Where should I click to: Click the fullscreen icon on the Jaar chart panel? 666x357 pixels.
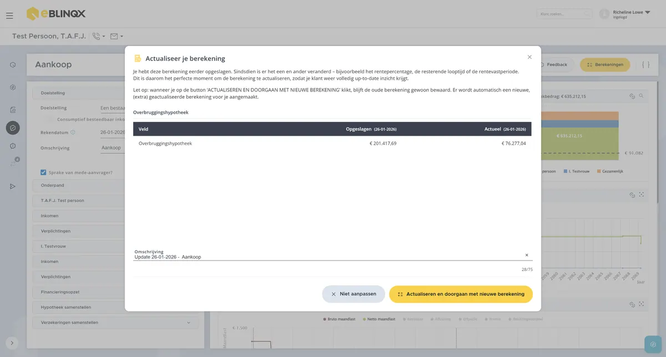pos(642,195)
